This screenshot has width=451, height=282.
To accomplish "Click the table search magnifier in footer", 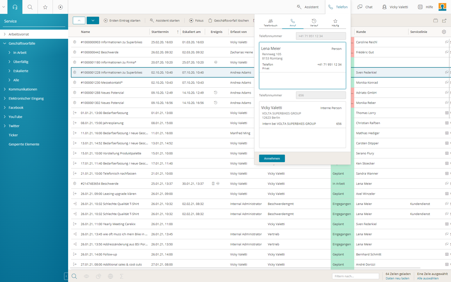I will 74,276.
